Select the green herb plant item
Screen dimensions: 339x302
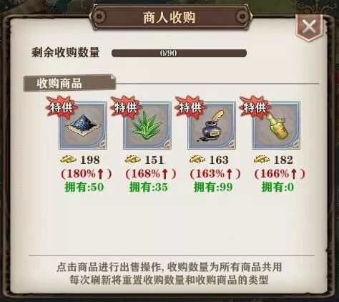pos(147,125)
